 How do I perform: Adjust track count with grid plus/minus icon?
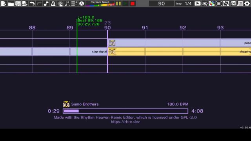coord(74,4)
